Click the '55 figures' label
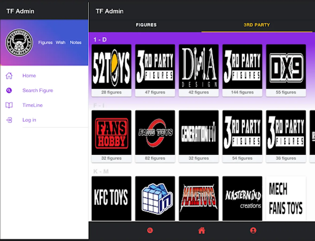Image resolution: width=315 pixels, height=241 pixels. pyautogui.click(x=286, y=92)
